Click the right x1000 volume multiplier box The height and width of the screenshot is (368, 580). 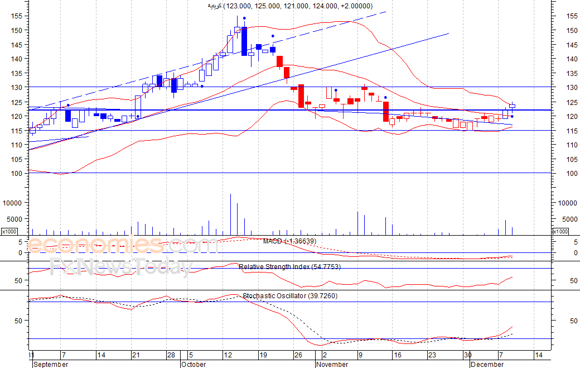point(560,231)
